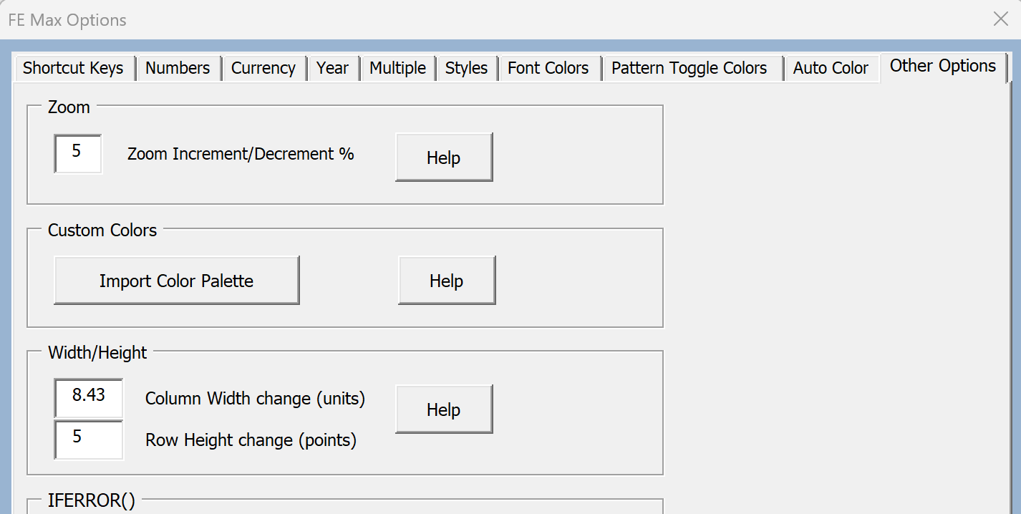
Task: Switch to the Styles tab
Action: 466,69
